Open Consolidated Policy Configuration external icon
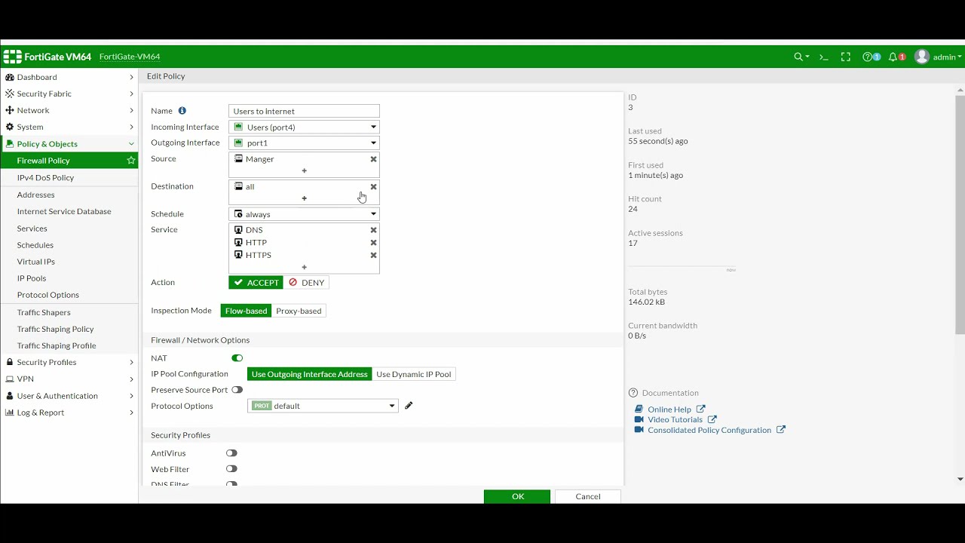The width and height of the screenshot is (965, 543). click(x=781, y=430)
